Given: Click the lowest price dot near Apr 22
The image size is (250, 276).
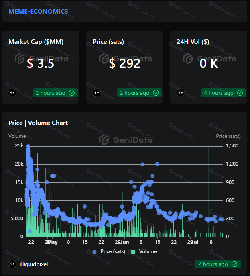Looking at the screenshot, I should coord(30,231).
